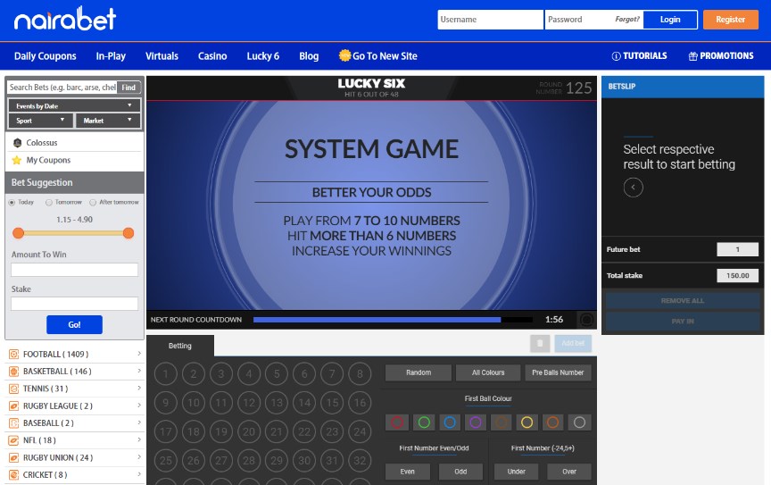Click the Rugby League sport icon

13,406
